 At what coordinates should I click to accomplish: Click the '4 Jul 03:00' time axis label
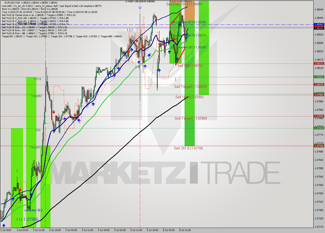(71, 230)
